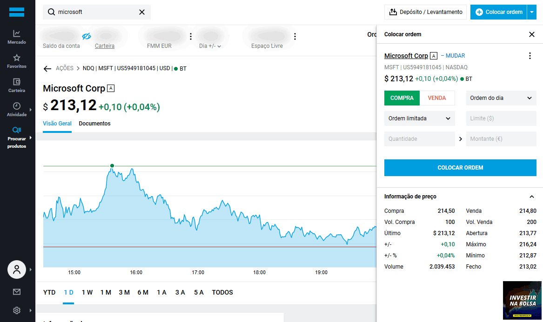Click the top Colocar ordem button
Viewport: 543px width, 322px height.
499,12
